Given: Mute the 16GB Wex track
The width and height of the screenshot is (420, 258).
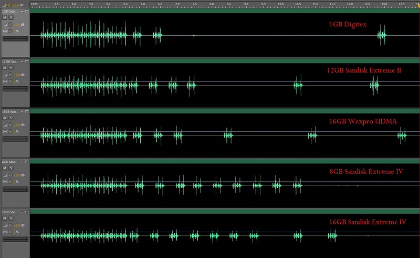Looking at the screenshot, I should (5, 118).
